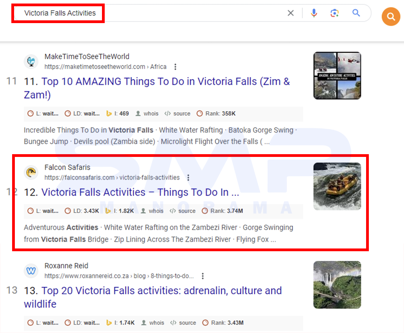The width and height of the screenshot is (404, 333).
Task: Click whois in MakeTimeToSeeTheWorld SEO bar
Action: (x=147, y=113)
